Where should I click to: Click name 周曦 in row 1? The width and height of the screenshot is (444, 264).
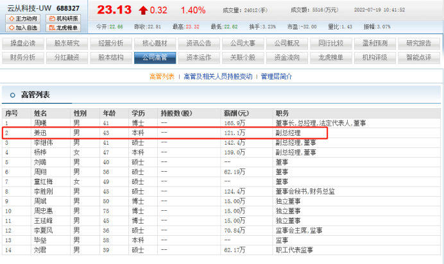[x=40, y=123]
